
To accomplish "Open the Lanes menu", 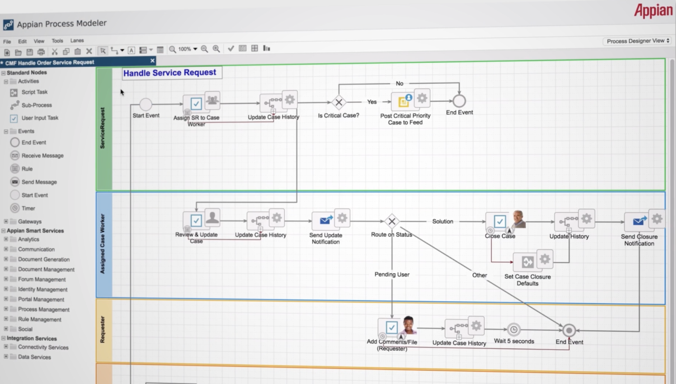I will click(x=77, y=40).
